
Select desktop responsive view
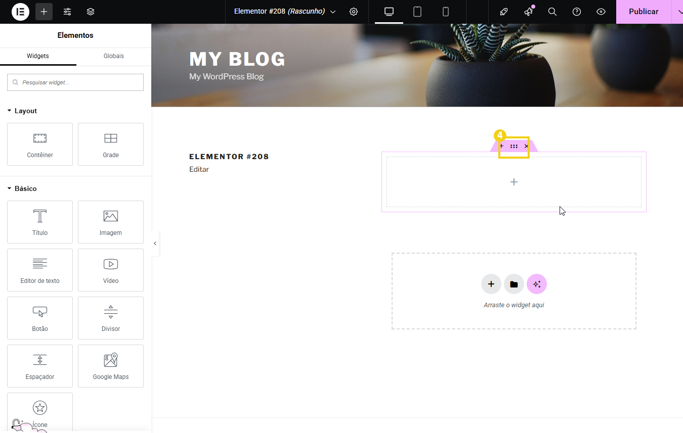click(389, 12)
